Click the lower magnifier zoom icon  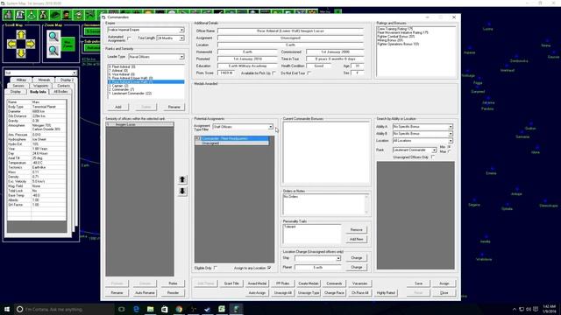[x=53, y=51]
